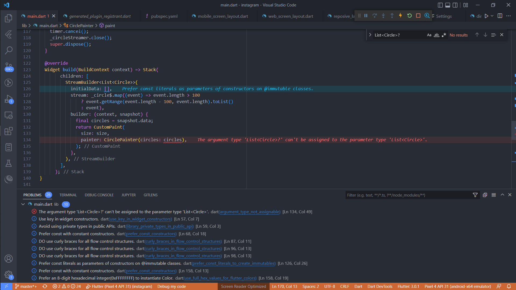Toggle Match Case in find widget
This screenshot has height=290, width=516.
point(429,35)
